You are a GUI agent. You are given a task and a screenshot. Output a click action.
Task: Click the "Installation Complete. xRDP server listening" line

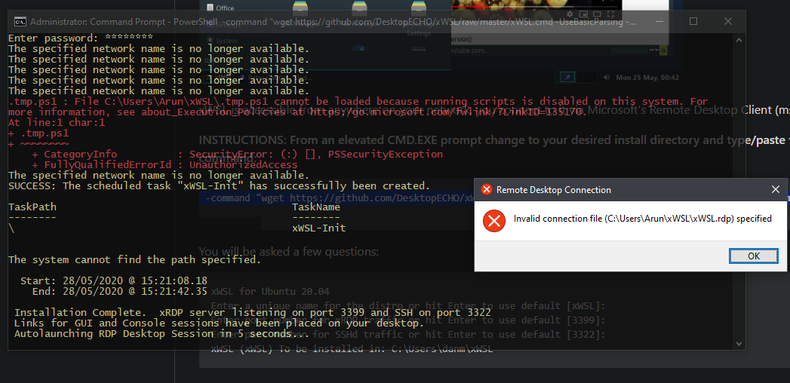[x=253, y=313]
